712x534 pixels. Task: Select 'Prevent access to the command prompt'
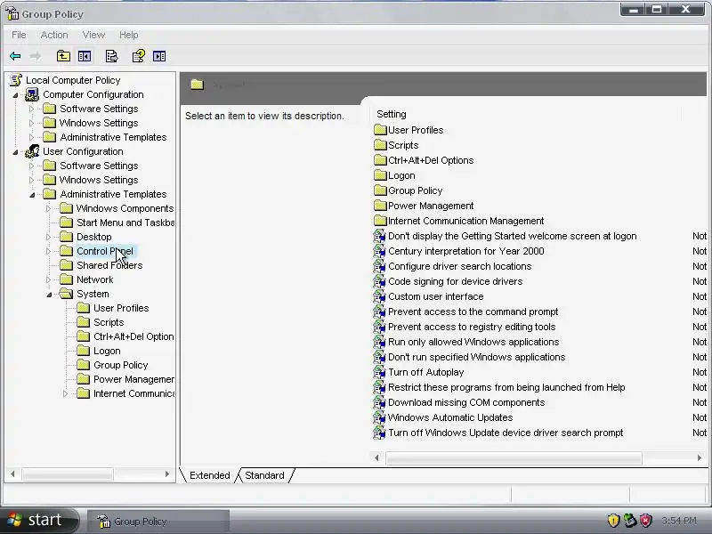473,311
